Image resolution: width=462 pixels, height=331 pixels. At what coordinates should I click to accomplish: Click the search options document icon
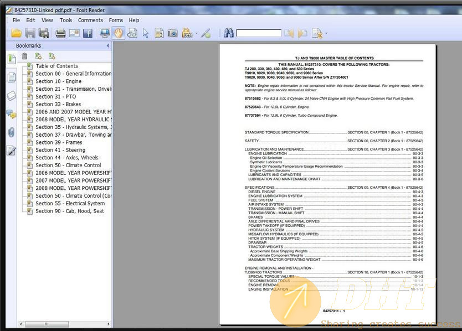click(x=317, y=33)
